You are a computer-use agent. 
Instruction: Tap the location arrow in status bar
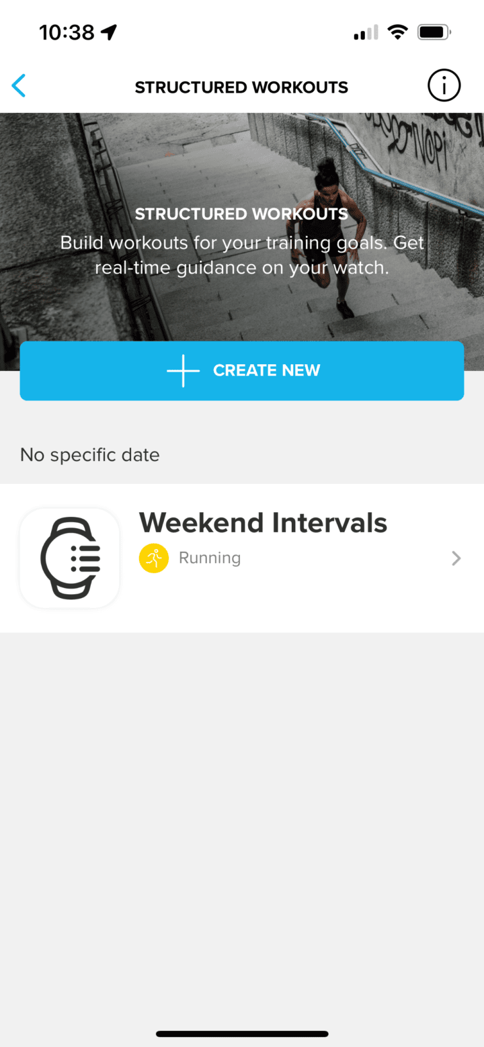[x=109, y=32]
